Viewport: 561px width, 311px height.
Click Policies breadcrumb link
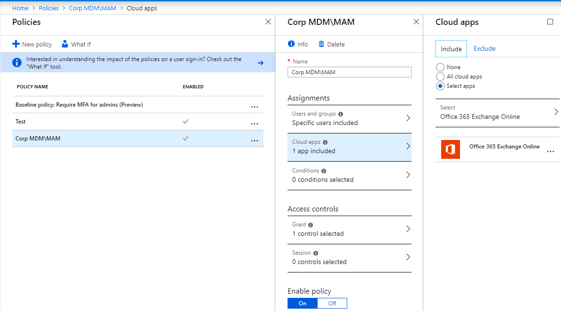tap(49, 8)
